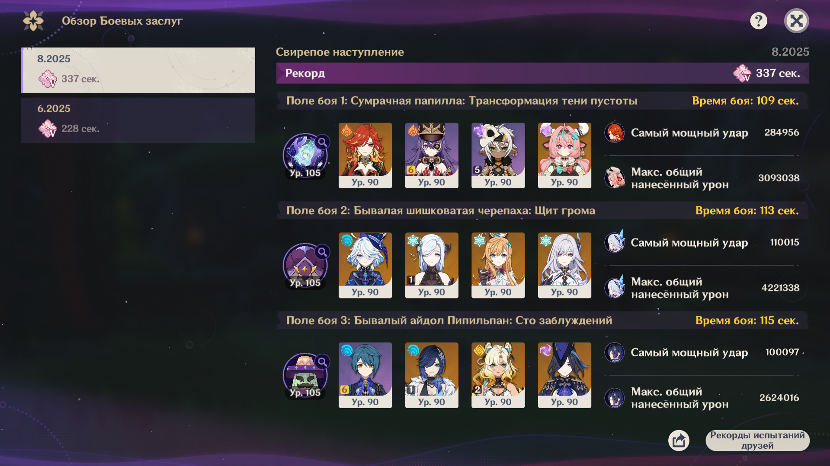This screenshot has height=466, width=830.
Task: Inspect battlefield 1 boss magnifier icon
Action: (x=322, y=142)
